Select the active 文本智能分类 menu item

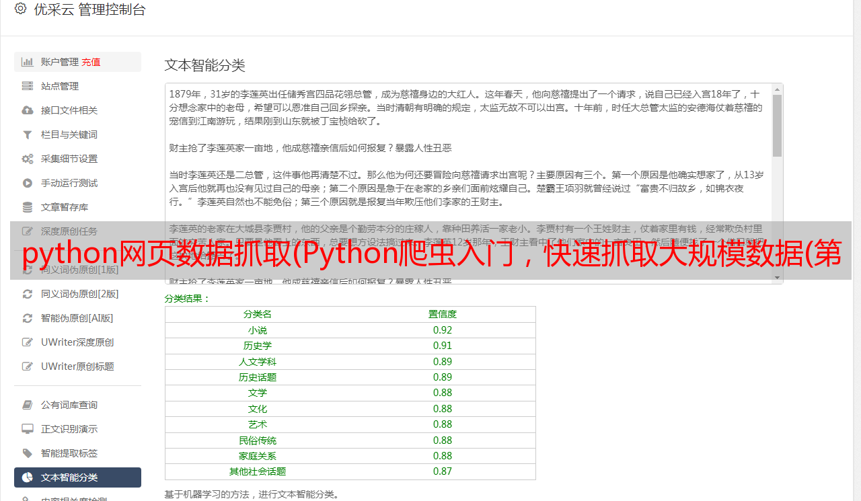[77, 477]
